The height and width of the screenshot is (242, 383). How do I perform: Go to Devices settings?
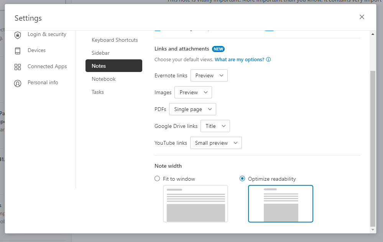37,50
